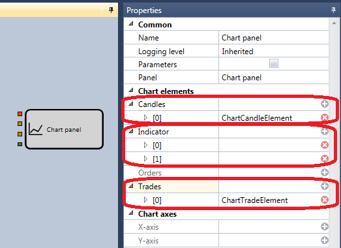Expand Indicator item [1]

(145, 159)
